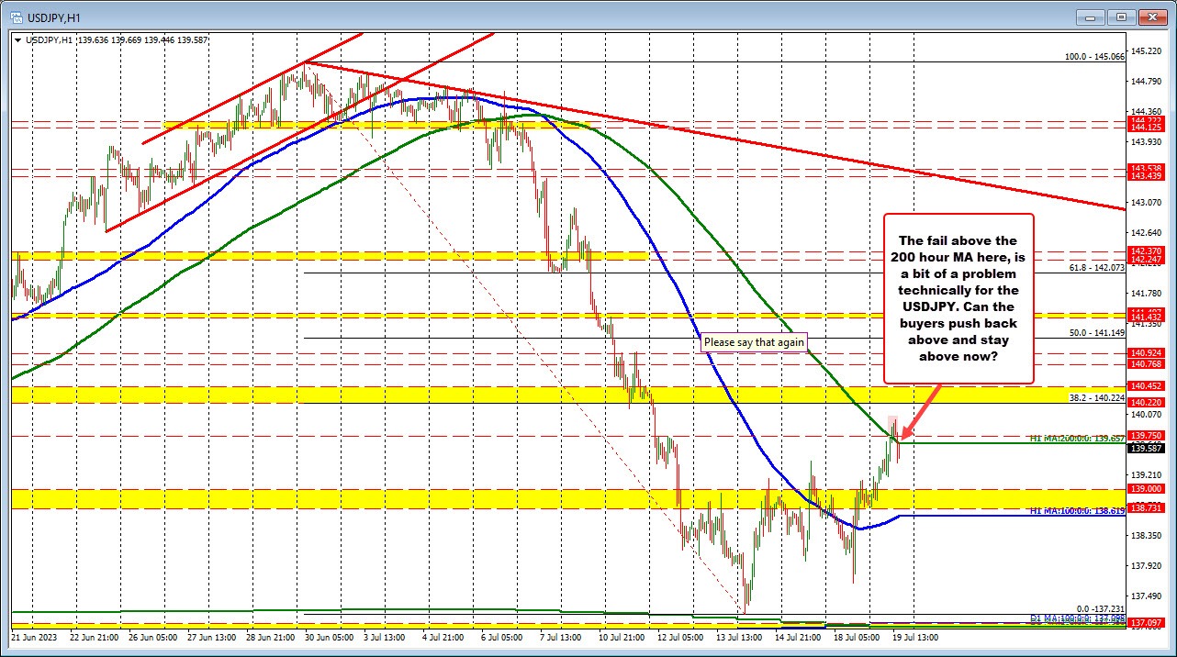Image resolution: width=1177 pixels, height=657 pixels.
Task: Click the USDJPY,H1 title bar label
Action: (x=55, y=17)
